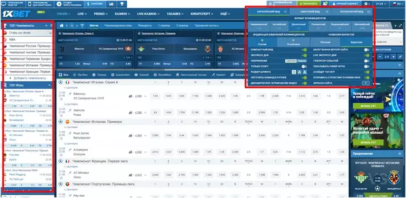Click the soccer ball icon in the breadcrumb bar

71,25
